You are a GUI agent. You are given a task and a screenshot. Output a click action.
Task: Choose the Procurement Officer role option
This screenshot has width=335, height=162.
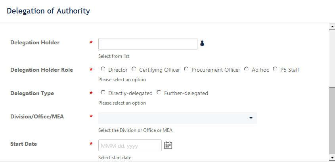point(186,69)
